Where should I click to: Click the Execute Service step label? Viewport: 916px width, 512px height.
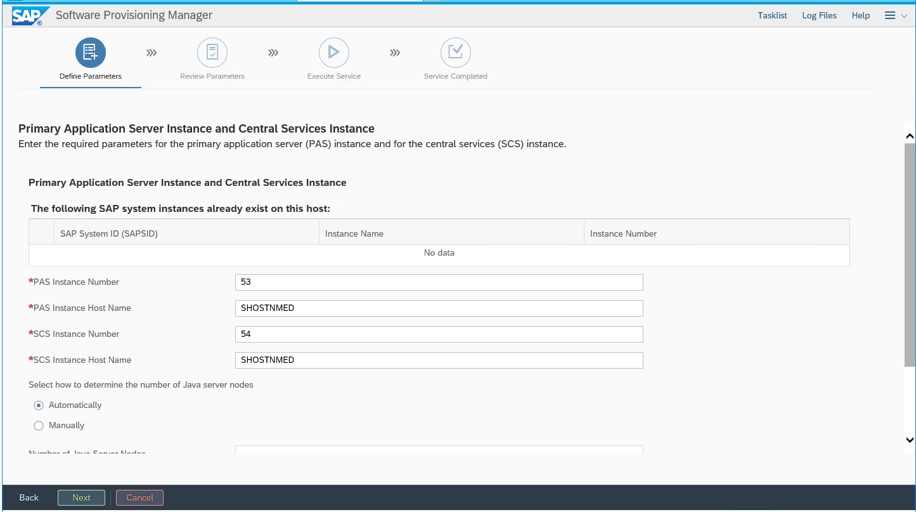(334, 76)
